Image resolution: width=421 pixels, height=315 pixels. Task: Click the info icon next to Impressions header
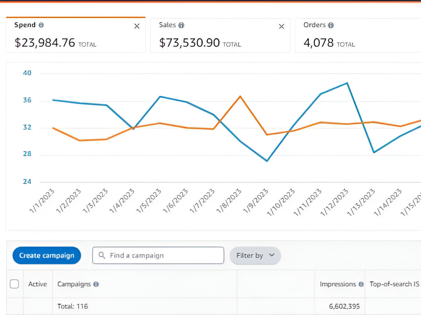(361, 284)
